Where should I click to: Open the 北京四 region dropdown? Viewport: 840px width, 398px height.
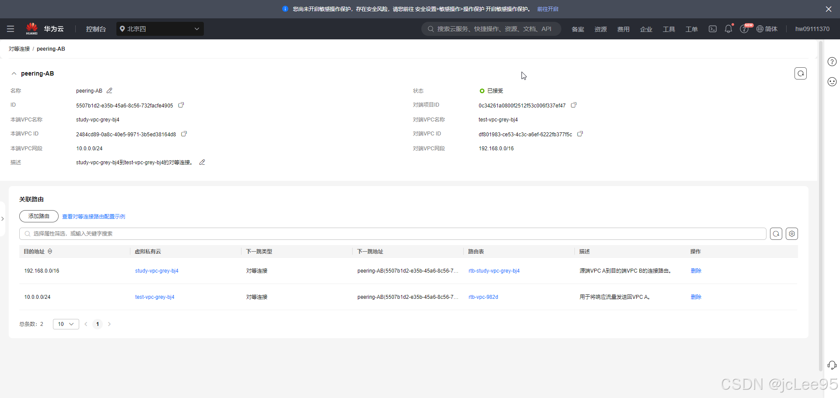click(x=160, y=29)
